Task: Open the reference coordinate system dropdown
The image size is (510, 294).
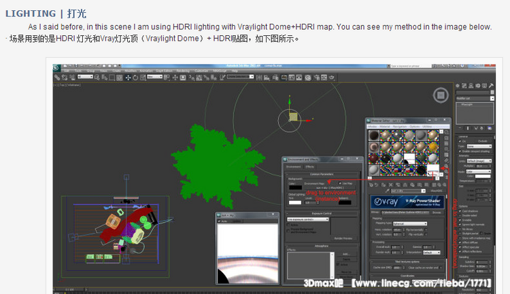Action: point(155,77)
